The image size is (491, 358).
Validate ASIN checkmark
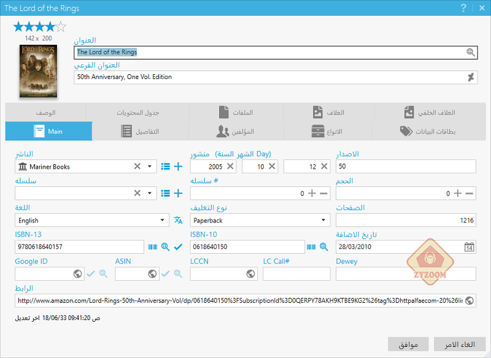click(166, 274)
